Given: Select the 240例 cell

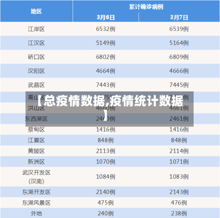Looking at the screenshot, I should (106, 214).
